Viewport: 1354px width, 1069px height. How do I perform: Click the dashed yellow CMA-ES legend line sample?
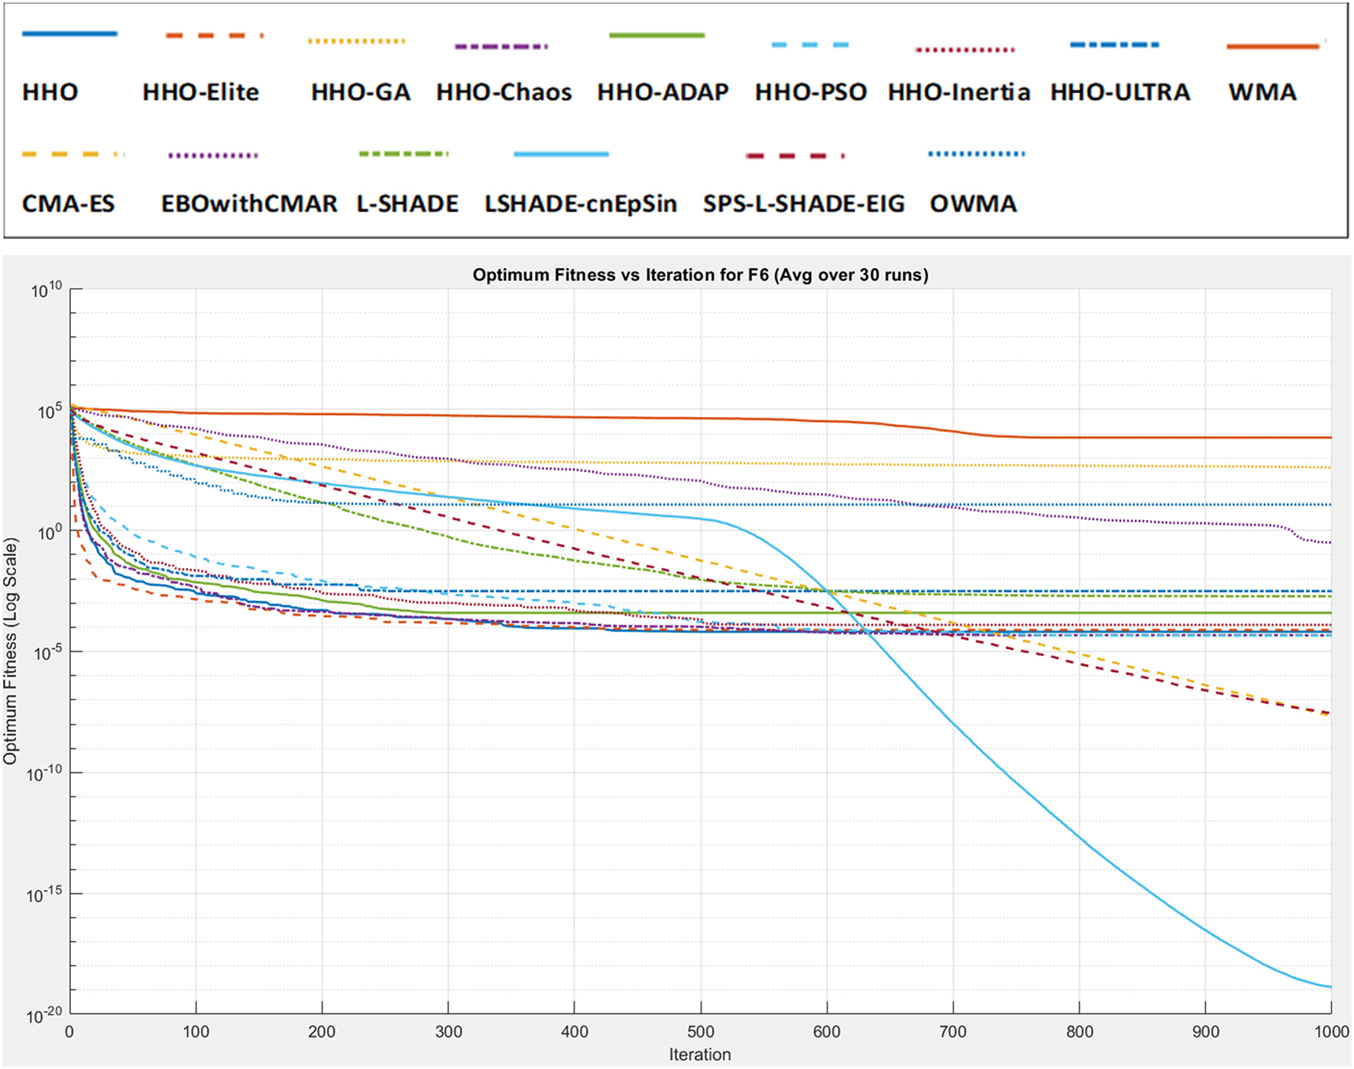click(x=73, y=154)
